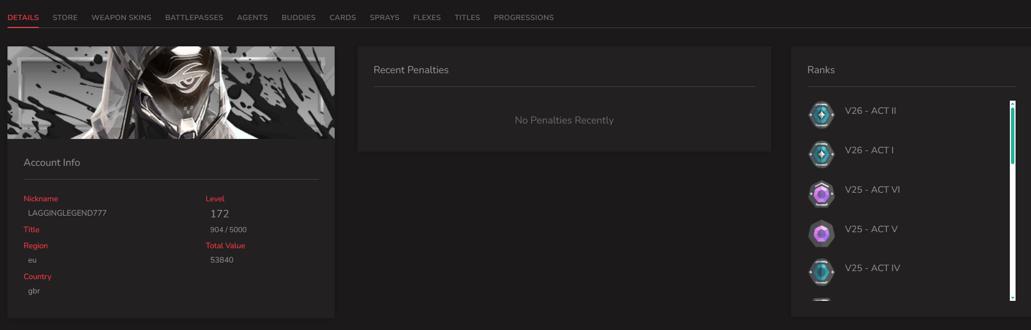Open the Flexes tab

pos(427,18)
